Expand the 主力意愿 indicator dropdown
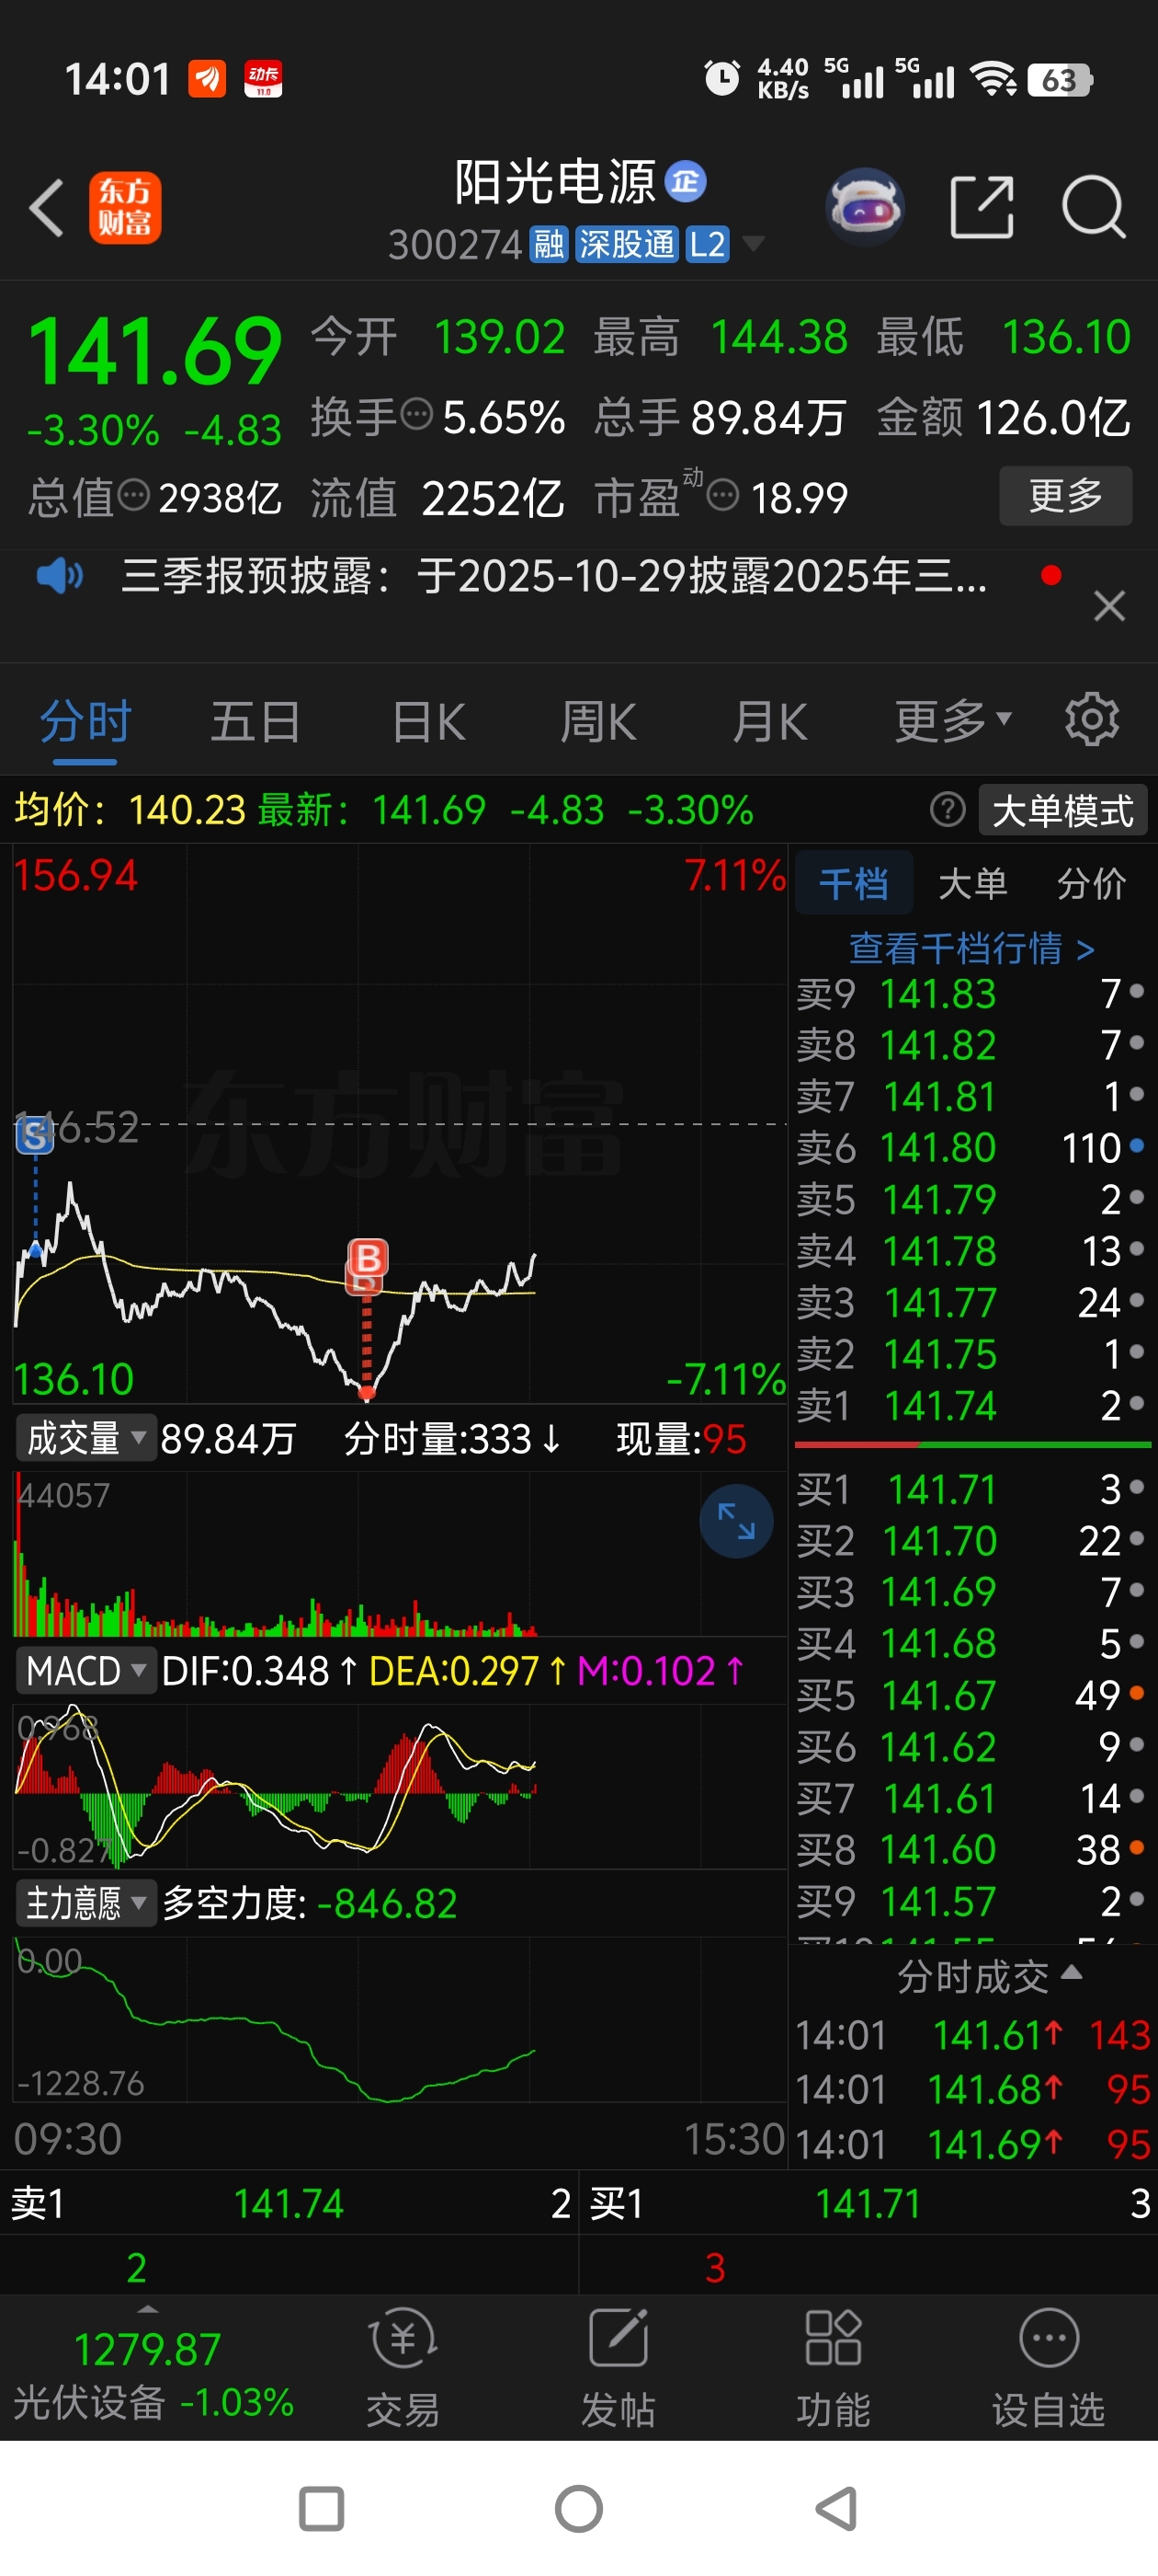This screenshot has width=1158, height=2576. (x=85, y=1903)
